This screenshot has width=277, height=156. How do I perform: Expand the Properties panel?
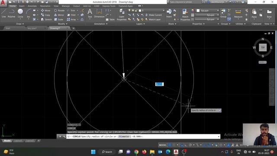(198, 24)
